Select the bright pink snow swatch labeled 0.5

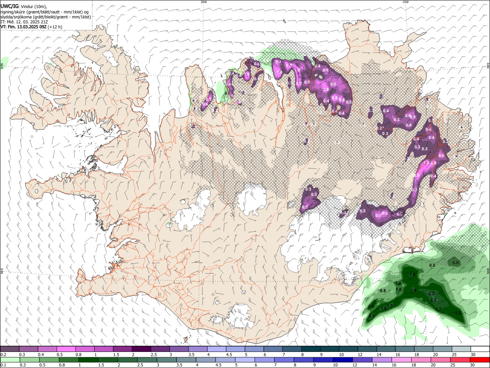coord(66,349)
